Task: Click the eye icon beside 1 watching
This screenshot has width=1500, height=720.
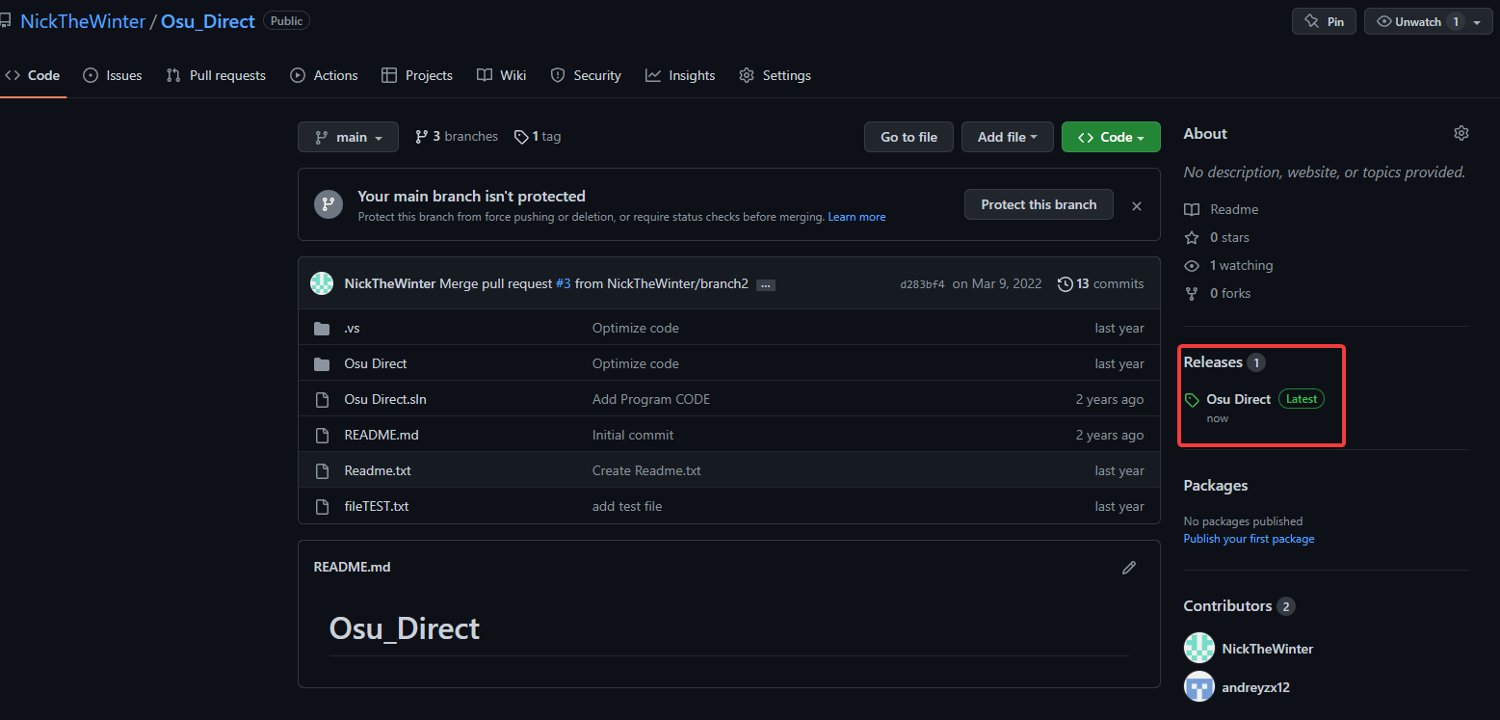Action: pos(1192,265)
